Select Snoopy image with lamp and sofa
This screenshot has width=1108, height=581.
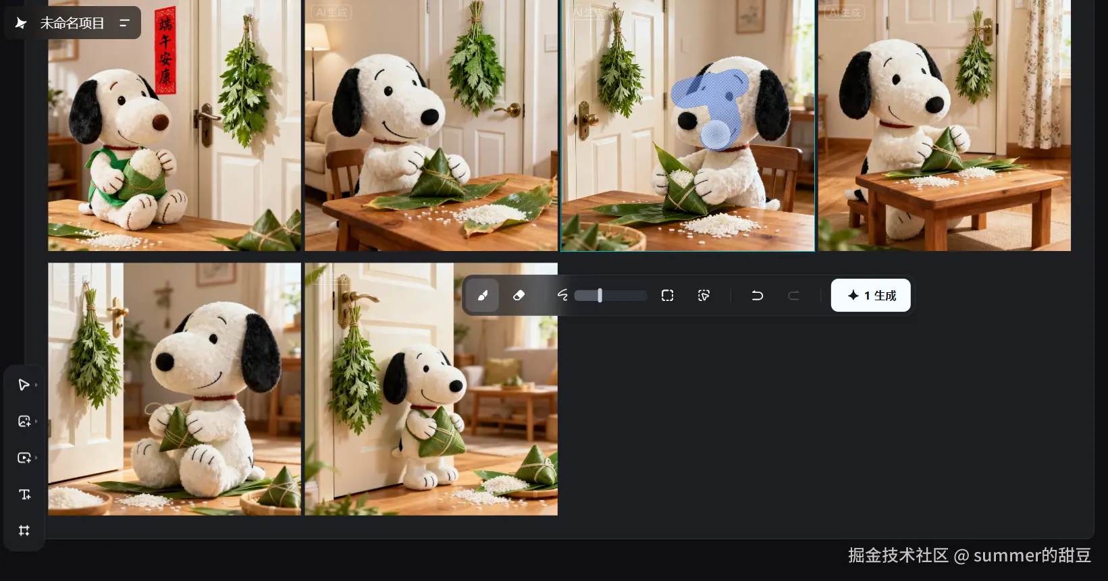(431, 126)
